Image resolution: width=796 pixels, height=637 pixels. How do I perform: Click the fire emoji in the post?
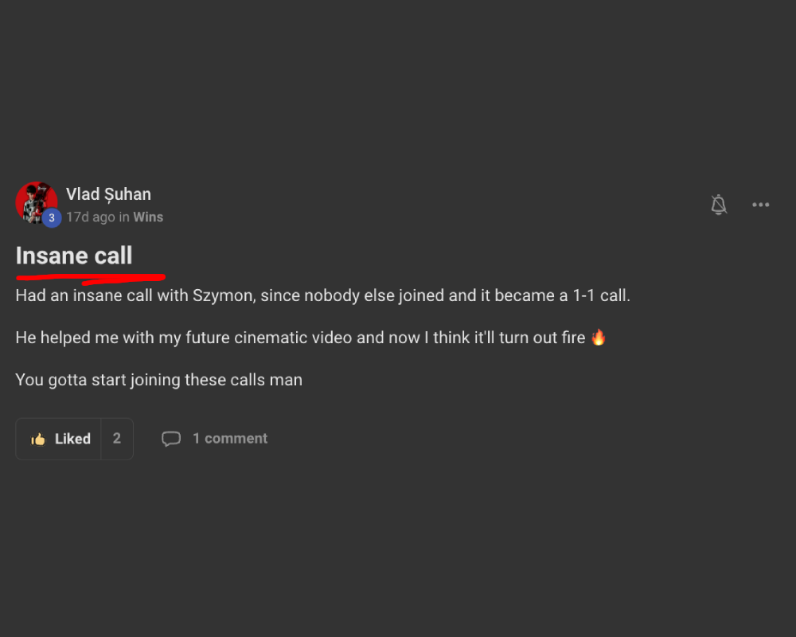(x=599, y=337)
